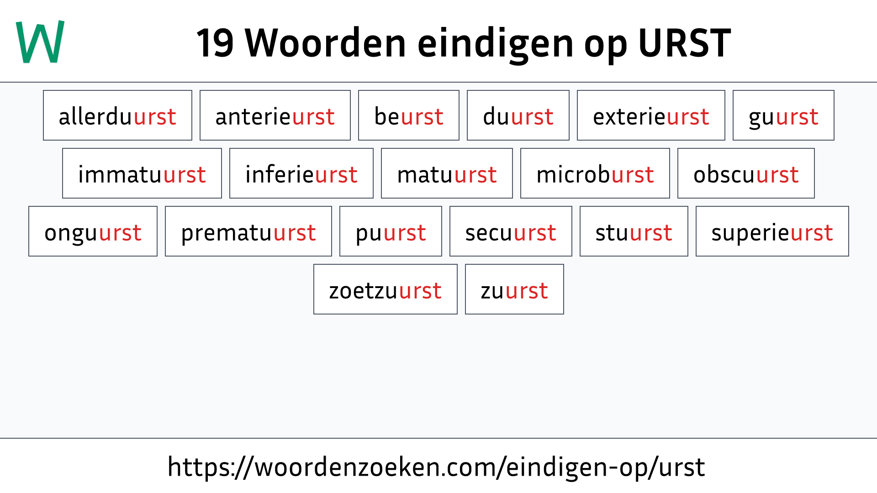
Task: Click the word 'superieurst'
Action: click(x=772, y=232)
